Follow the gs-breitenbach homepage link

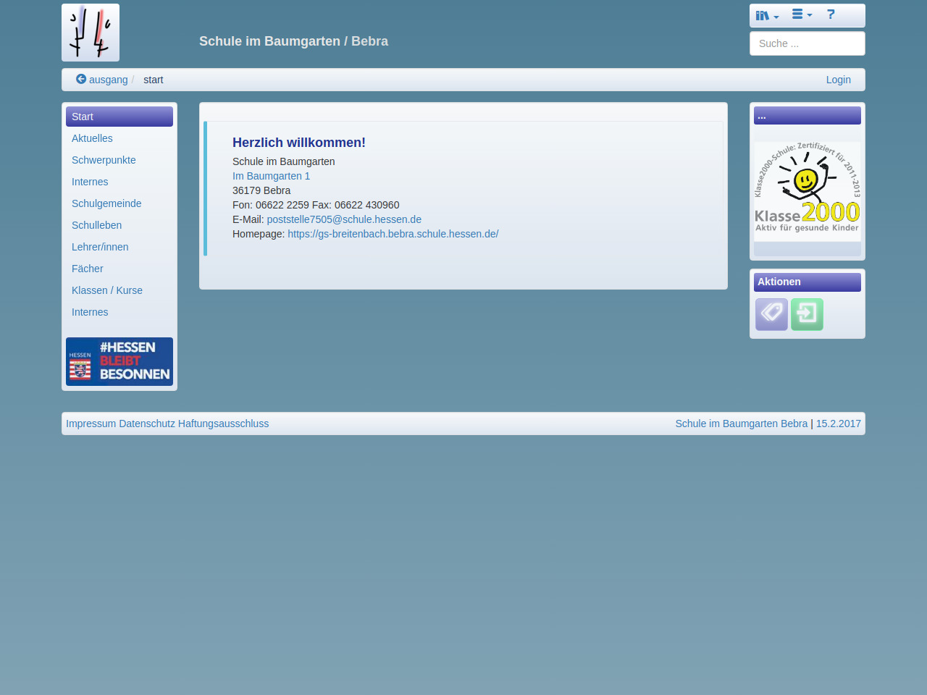[x=393, y=234]
